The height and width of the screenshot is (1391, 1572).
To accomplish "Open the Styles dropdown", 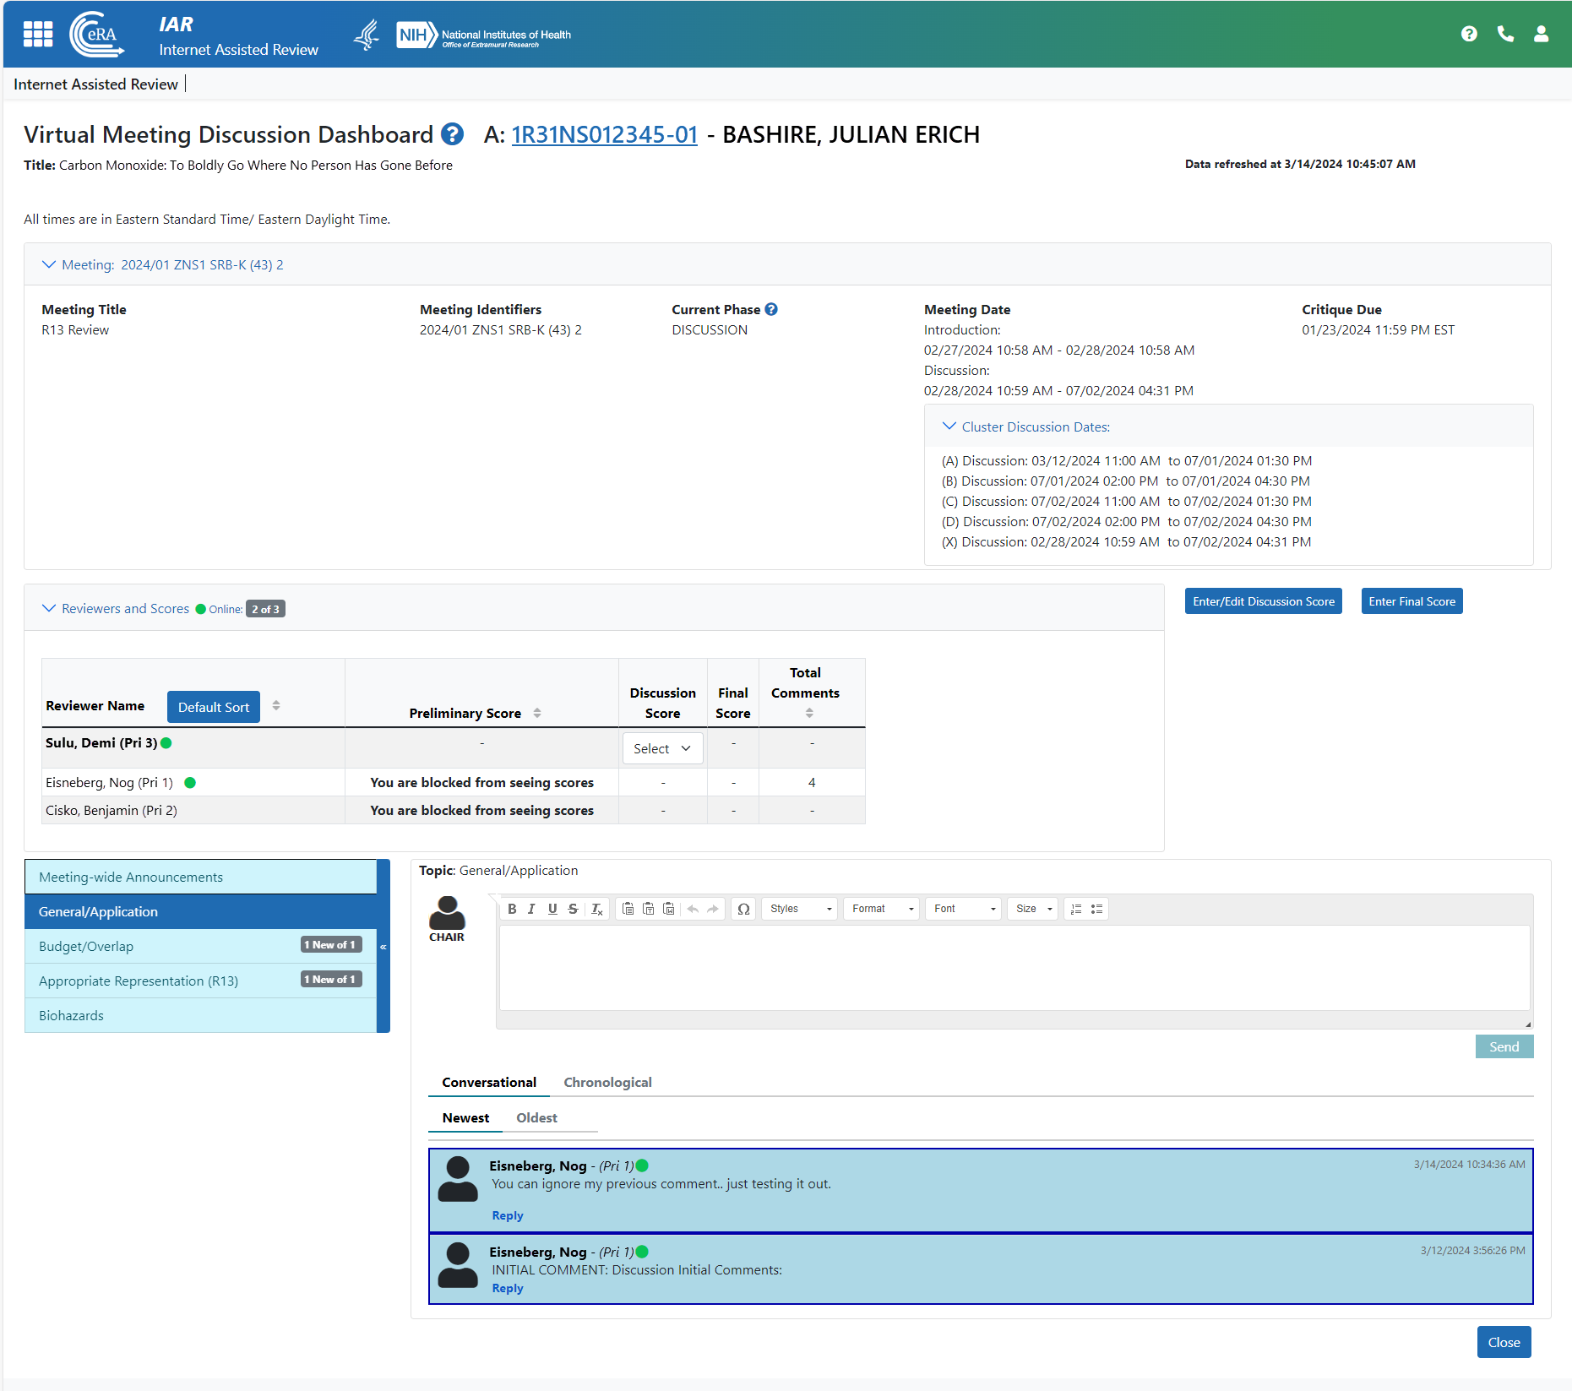I will tap(800, 909).
